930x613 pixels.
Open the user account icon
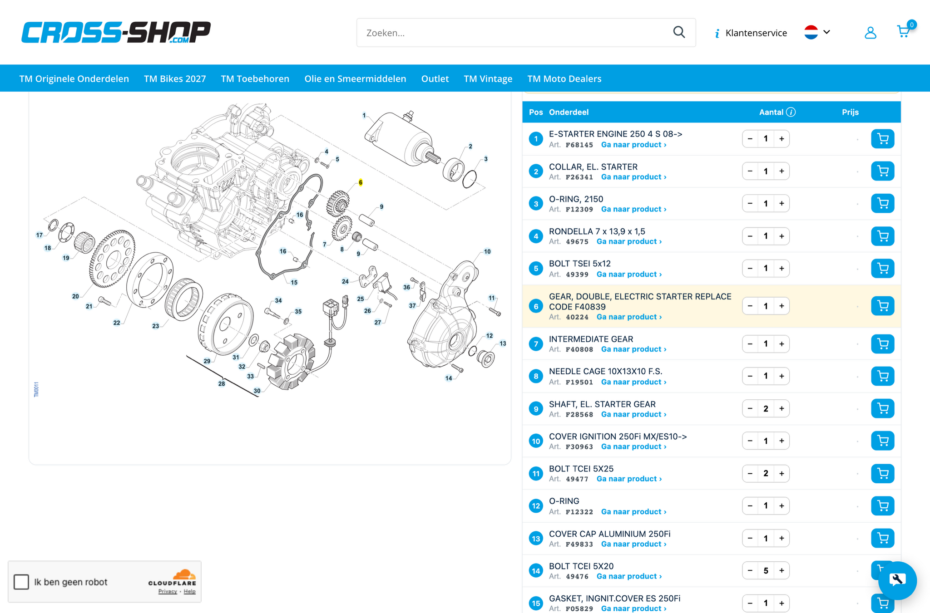tap(870, 33)
